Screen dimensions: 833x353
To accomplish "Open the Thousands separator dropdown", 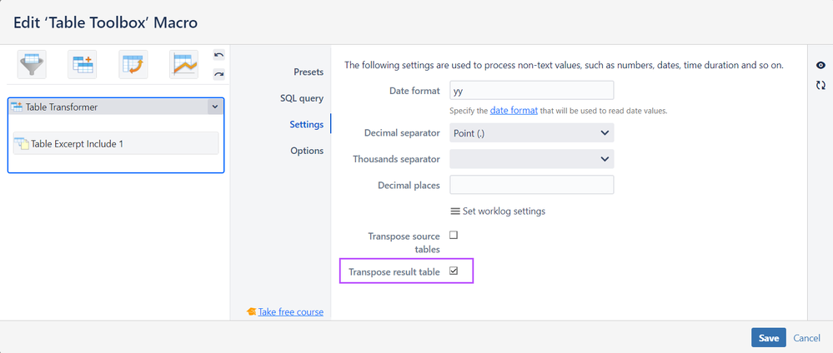I will (x=531, y=159).
